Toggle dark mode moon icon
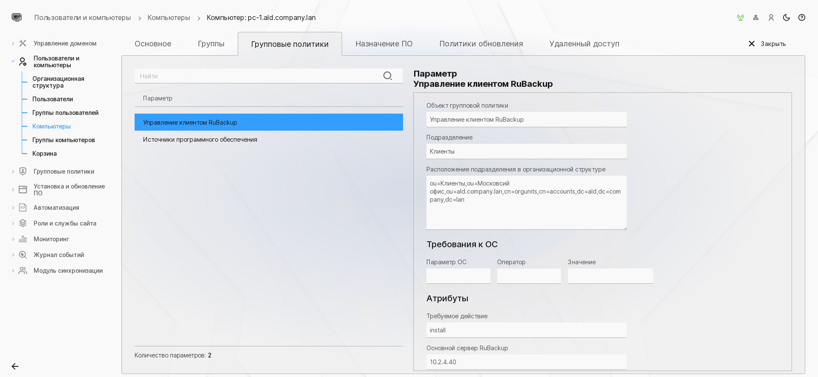Image resolution: width=818 pixels, height=377 pixels. [786, 17]
